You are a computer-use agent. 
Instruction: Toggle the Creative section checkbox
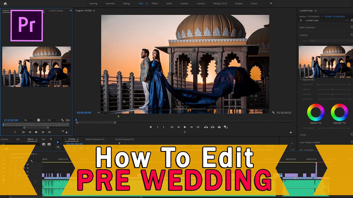coord(352,35)
